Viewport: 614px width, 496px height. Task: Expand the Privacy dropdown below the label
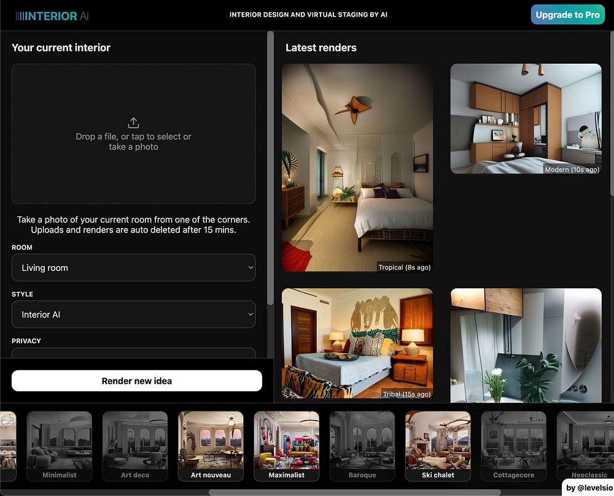(133, 353)
